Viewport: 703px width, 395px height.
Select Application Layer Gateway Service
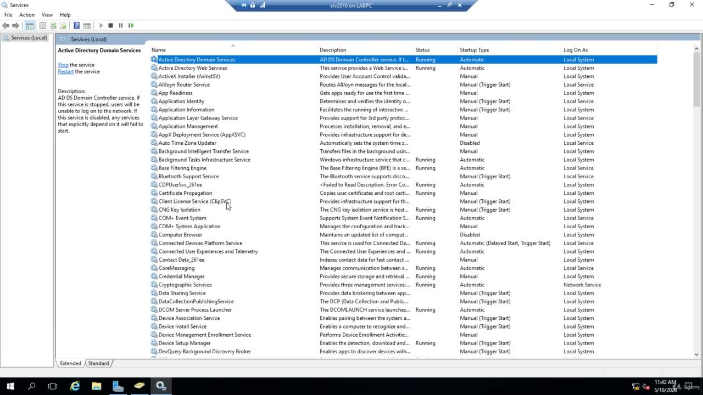pyautogui.click(x=198, y=118)
